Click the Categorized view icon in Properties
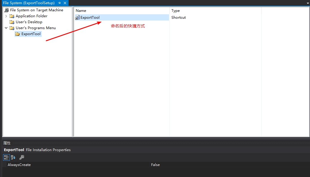This screenshot has height=177, width=310. [6, 157]
